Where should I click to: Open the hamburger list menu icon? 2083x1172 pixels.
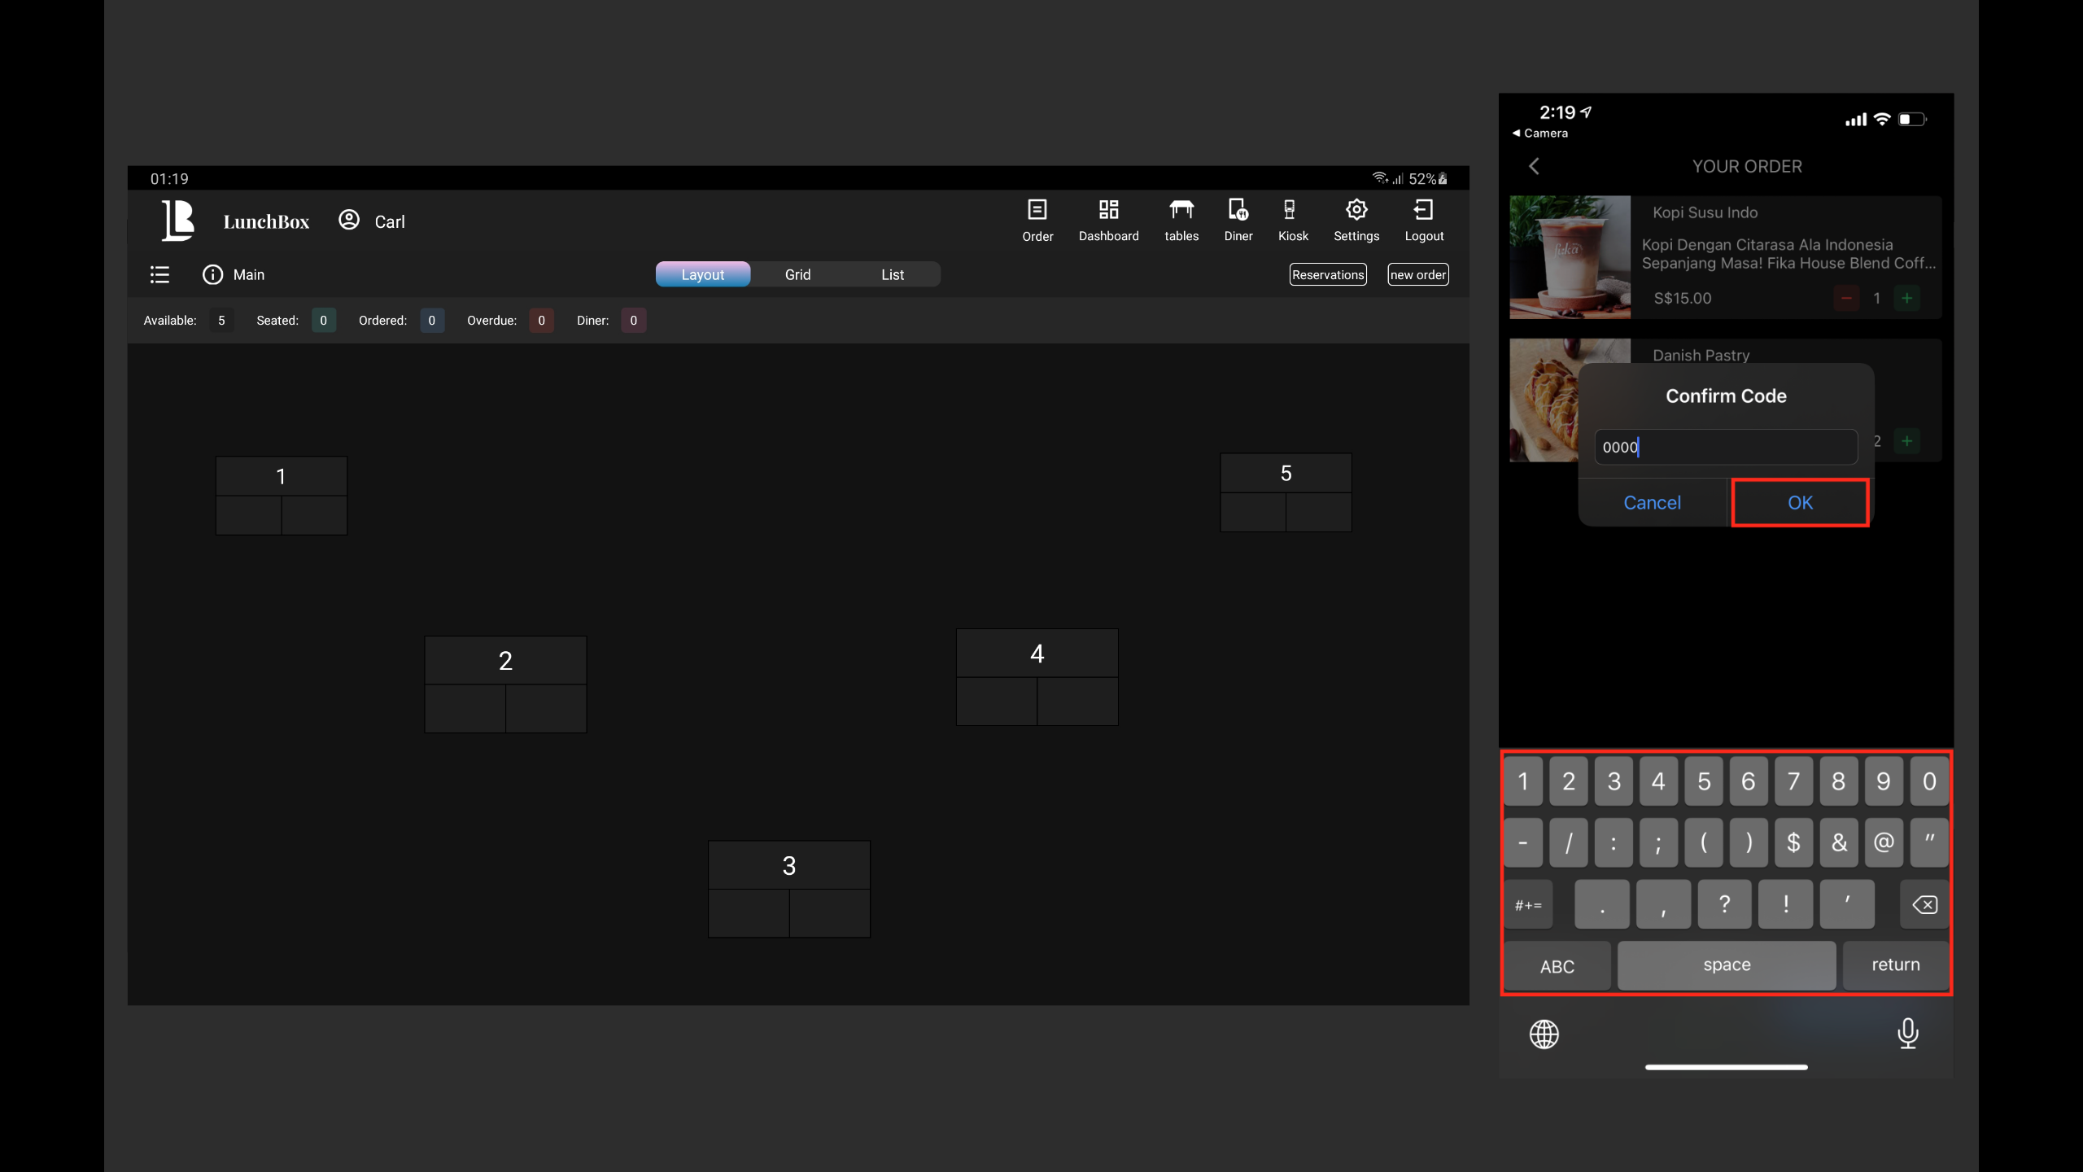coord(159,274)
